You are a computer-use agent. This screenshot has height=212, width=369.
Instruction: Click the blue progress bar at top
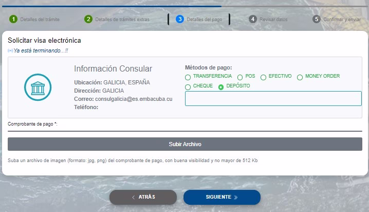pyautogui.click(x=112, y=6)
